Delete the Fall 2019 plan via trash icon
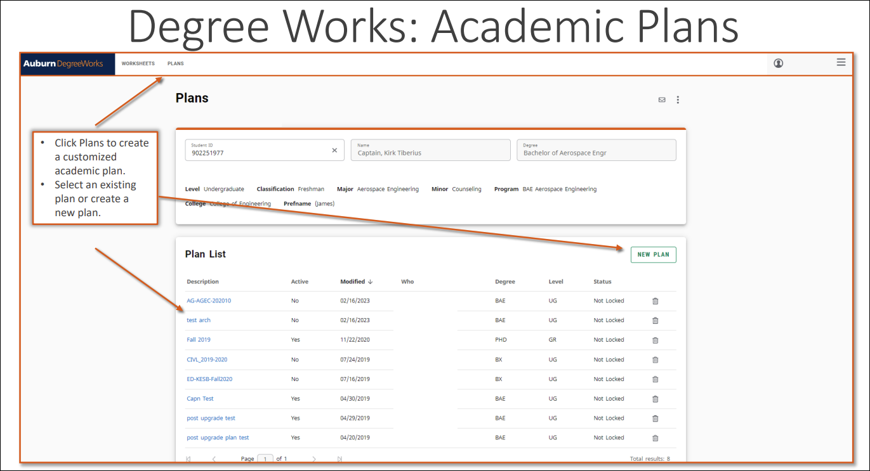 point(654,340)
